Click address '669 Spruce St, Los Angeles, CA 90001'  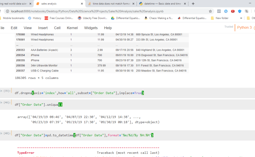tap(159, 35)
